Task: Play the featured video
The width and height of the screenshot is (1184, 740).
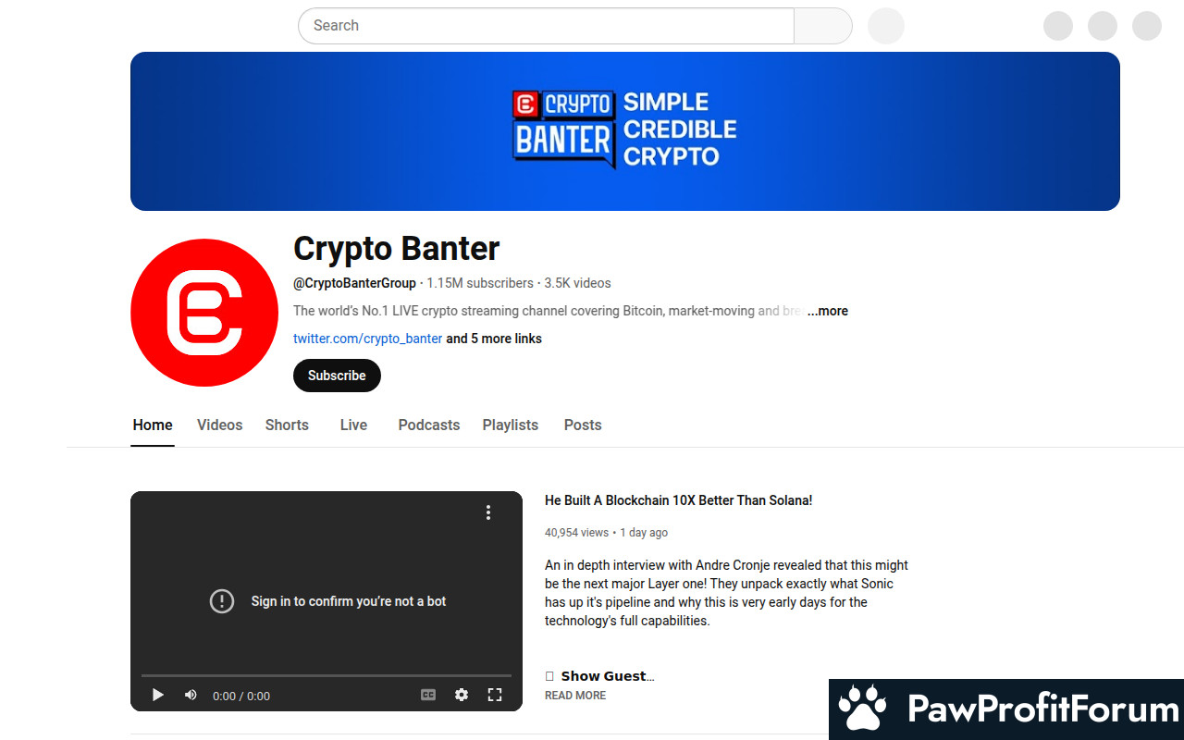Action: tap(158, 695)
